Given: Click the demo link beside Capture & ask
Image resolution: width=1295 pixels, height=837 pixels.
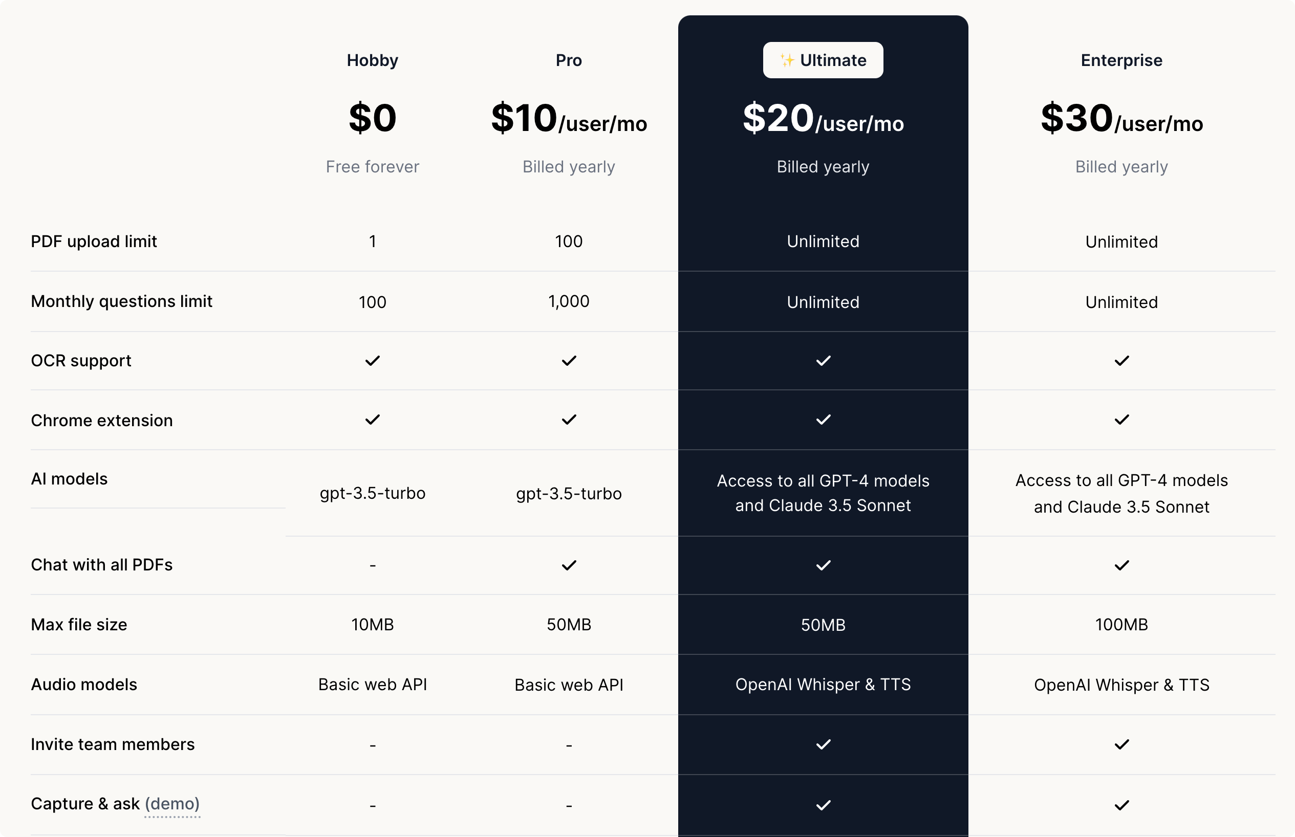Looking at the screenshot, I should (172, 803).
